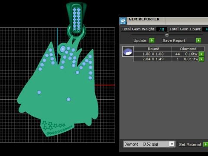Screen dimensions: 208x156
Task: Click the GEM REPORTER title bar
Action: coord(163,21)
